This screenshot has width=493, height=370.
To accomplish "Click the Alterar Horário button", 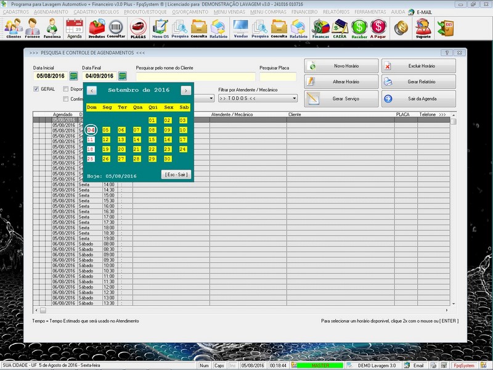I will [341, 82].
